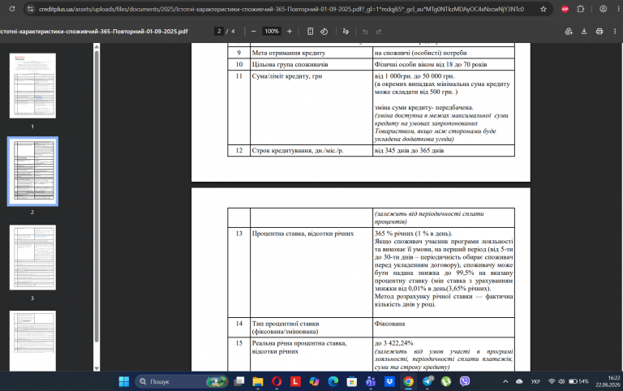Click 'на споживчі (особисті) потреби' value
The width and height of the screenshot is (623, 391).
[x=420, y=53]
